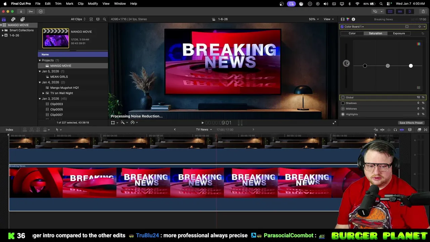Open the viewer View dropdown

point(329,19)
